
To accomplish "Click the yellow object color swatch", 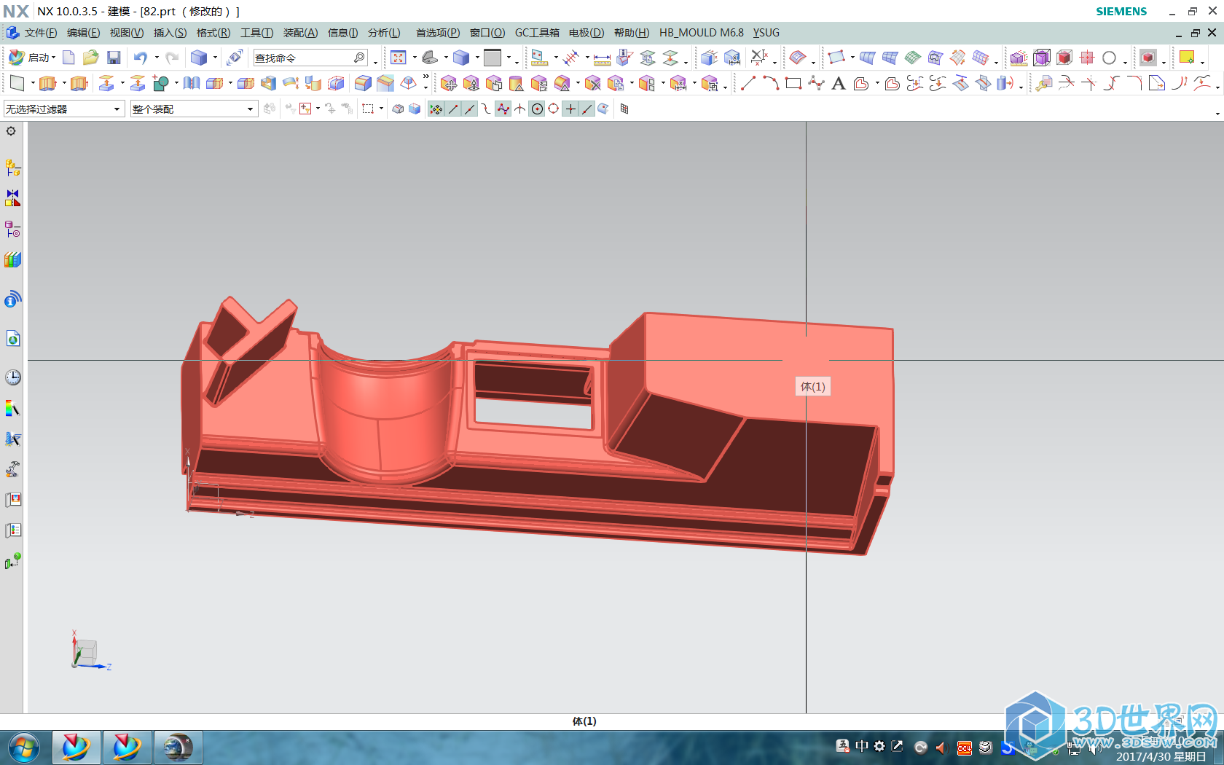I will point(1187,58).
